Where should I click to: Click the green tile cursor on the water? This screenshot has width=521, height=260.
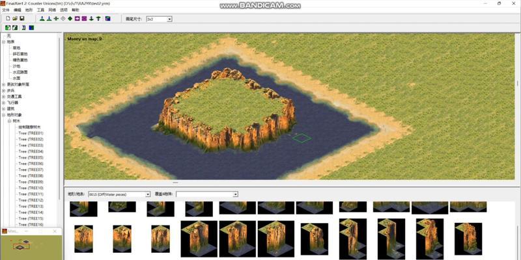click(302, 138)
